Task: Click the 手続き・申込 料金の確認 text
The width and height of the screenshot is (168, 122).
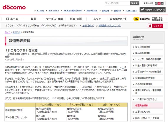Action: pos(157,19)
